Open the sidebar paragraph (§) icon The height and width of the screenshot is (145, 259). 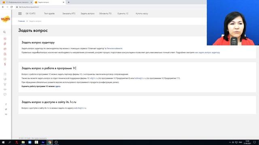click(x=5, y=64)
